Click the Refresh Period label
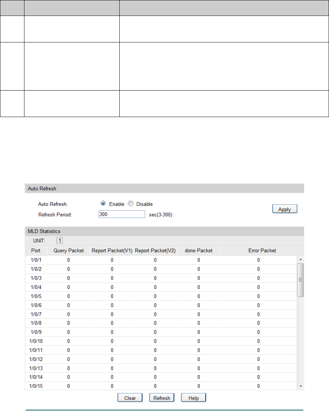The height and width of the screenshot is (412, 329). [x=55, y=215]
